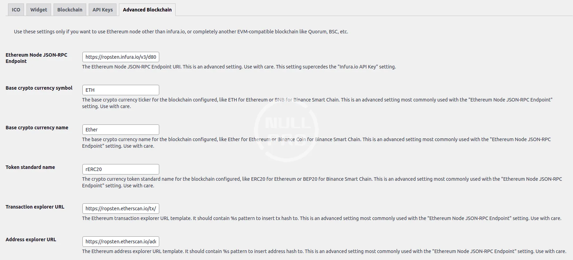The width and height of the screenshot is (573, 260).
Task: Switch to the ICO tab
Action: pos(16,10)
